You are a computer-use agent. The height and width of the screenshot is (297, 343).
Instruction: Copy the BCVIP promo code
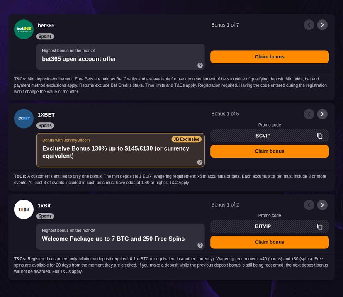click(x=319, y=136)
